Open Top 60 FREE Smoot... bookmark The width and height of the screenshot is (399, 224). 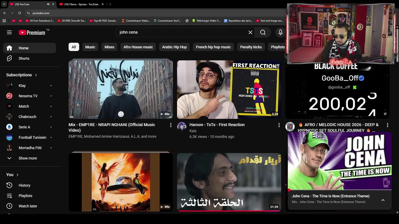click(x=103, y=21)
